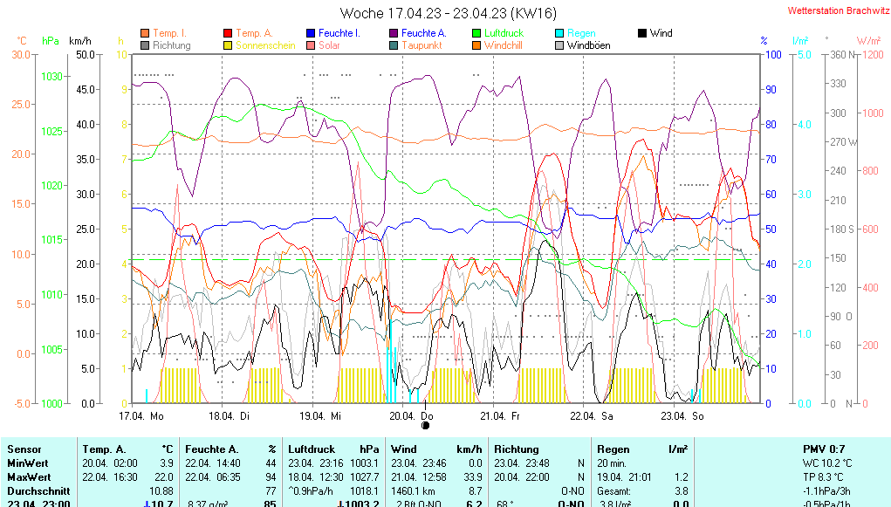Click the black Wind legend square
The image size is (891, 507).
pyautogui.click(x=642, y=33)
